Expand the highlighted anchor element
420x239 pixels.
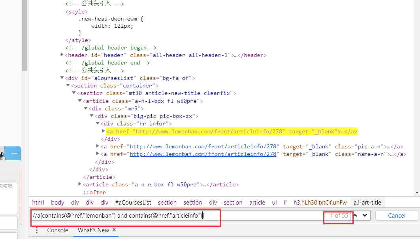tap(104, 131)
